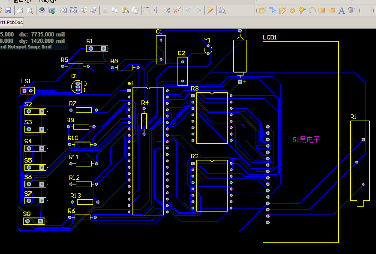Select the R13 resistor designator
The height and width of the screenshot is (254, 376).
coord(75,195)
